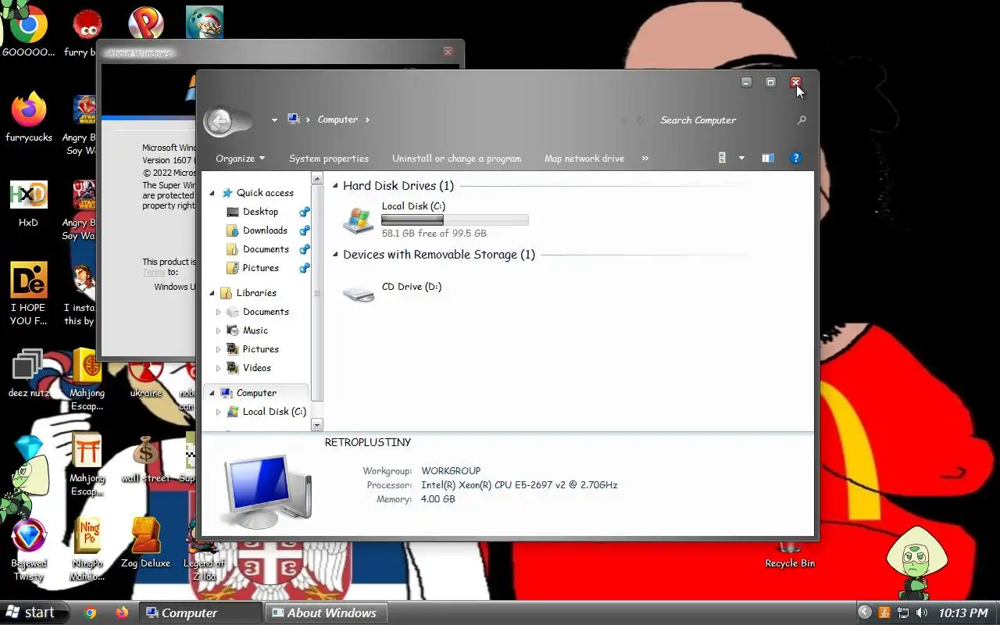
Task: Collapse Devices with Removable Storage group
Action: click(336, 255)
